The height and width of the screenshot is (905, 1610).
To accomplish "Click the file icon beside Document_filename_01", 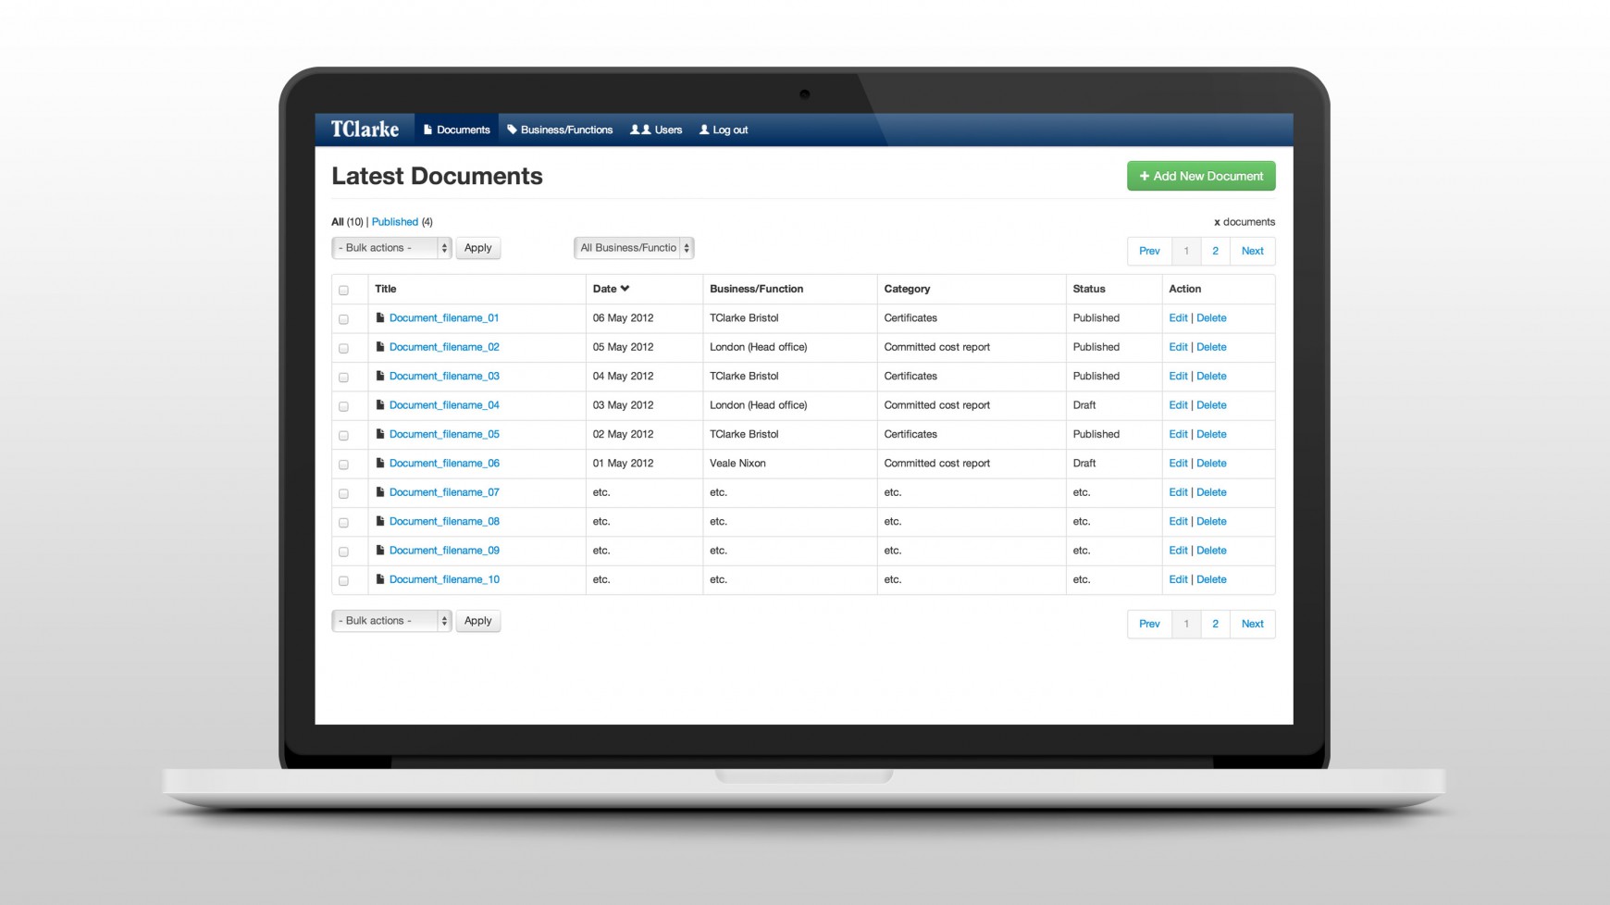I will click(380, 317).
